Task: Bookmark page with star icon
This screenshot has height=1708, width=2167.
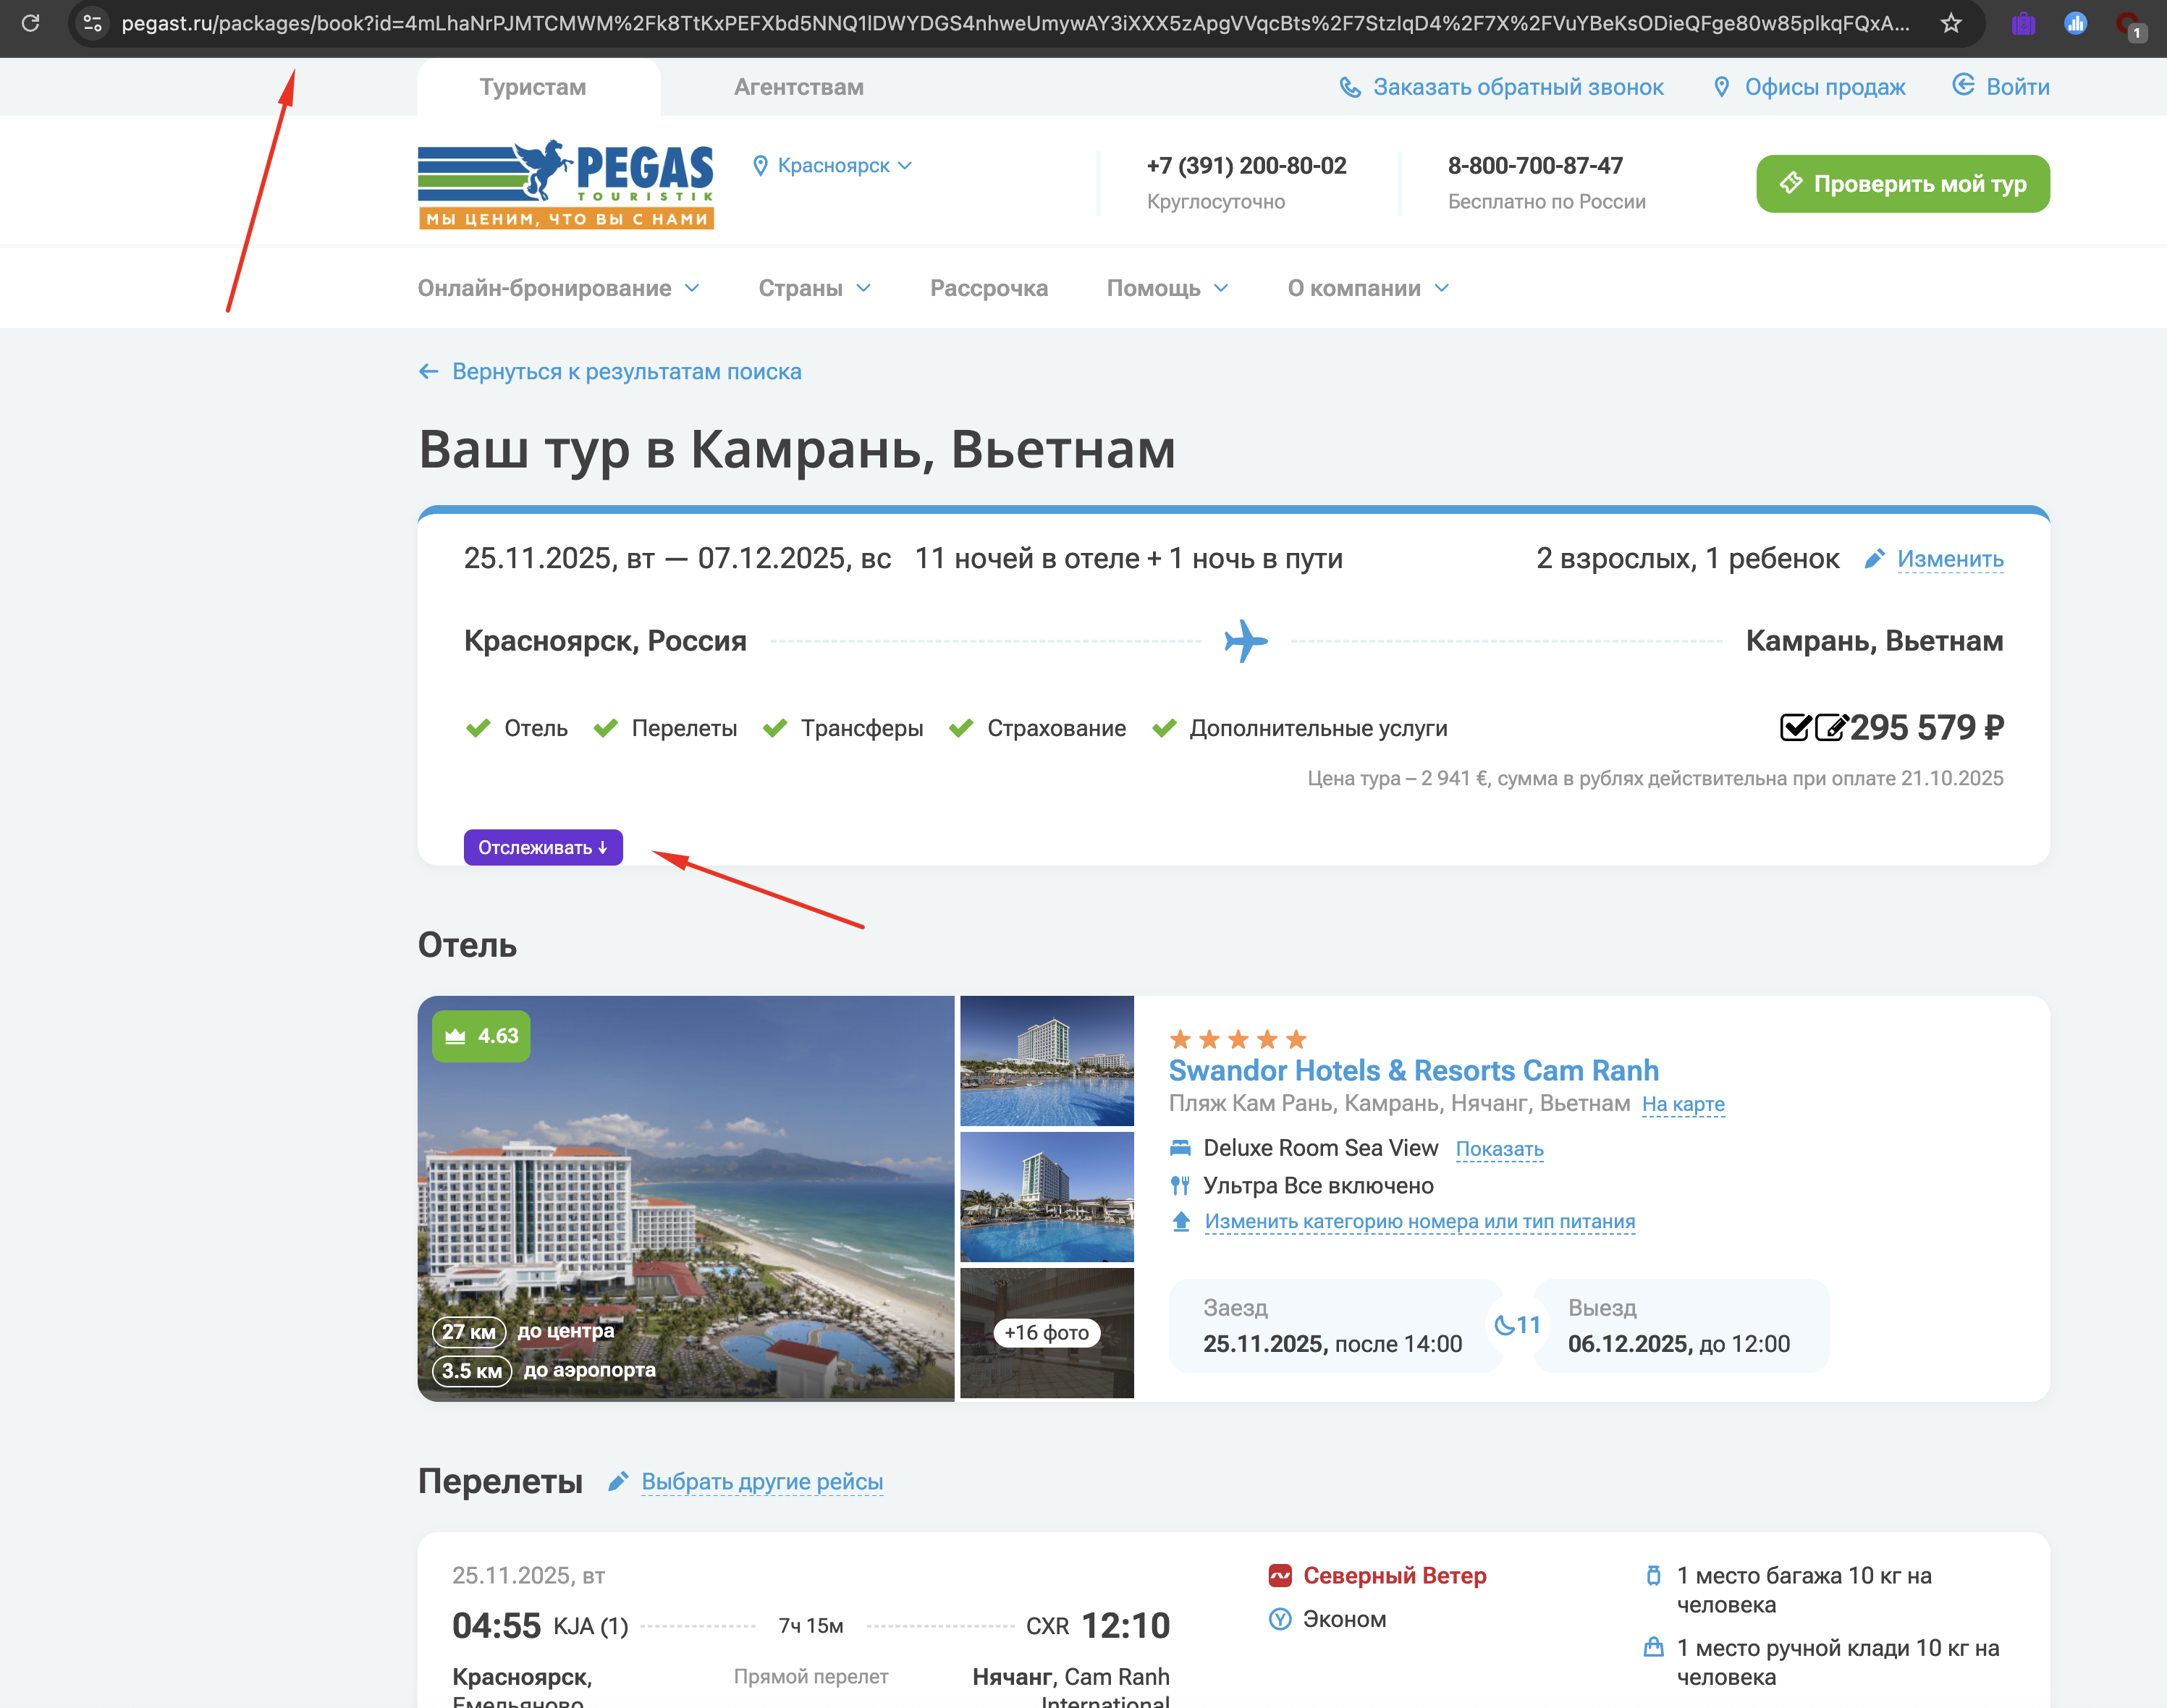Action: point(1950,23)
